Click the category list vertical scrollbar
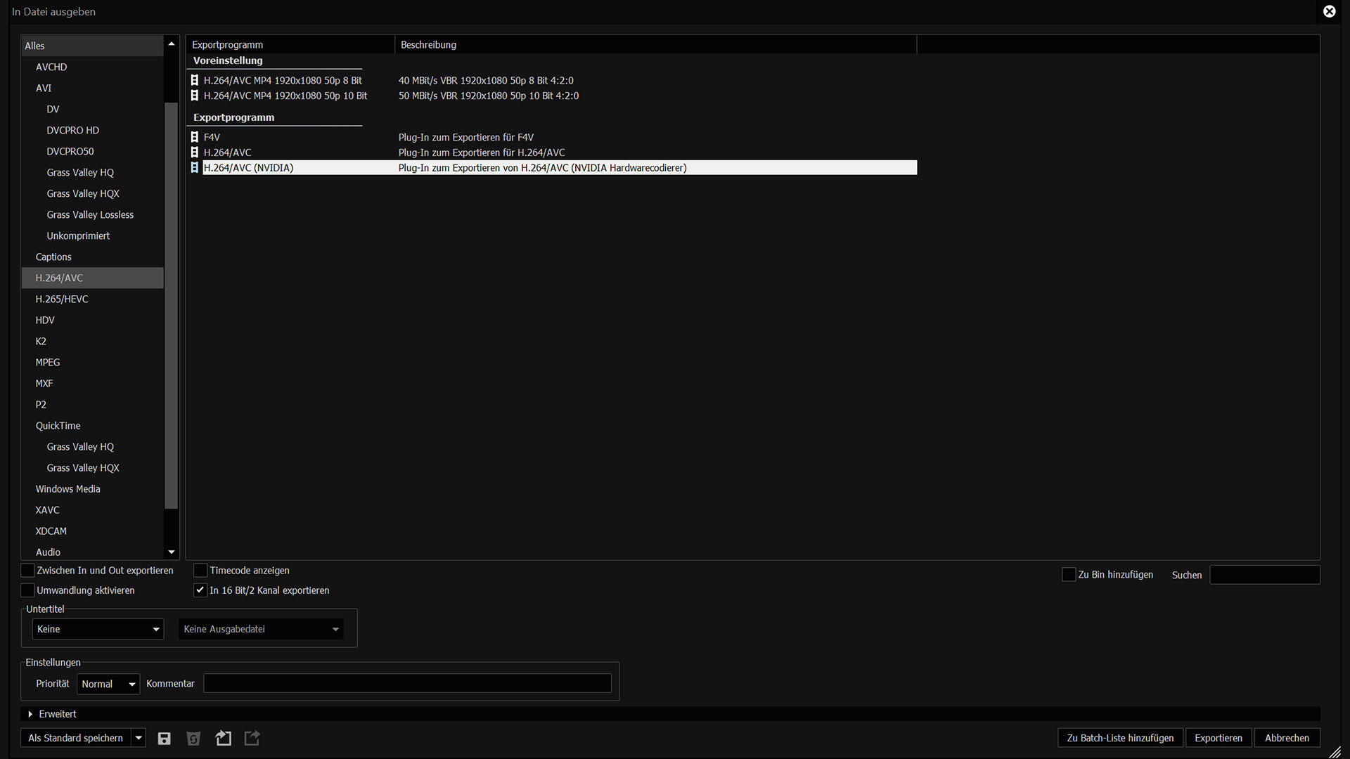 coord(171,306)
